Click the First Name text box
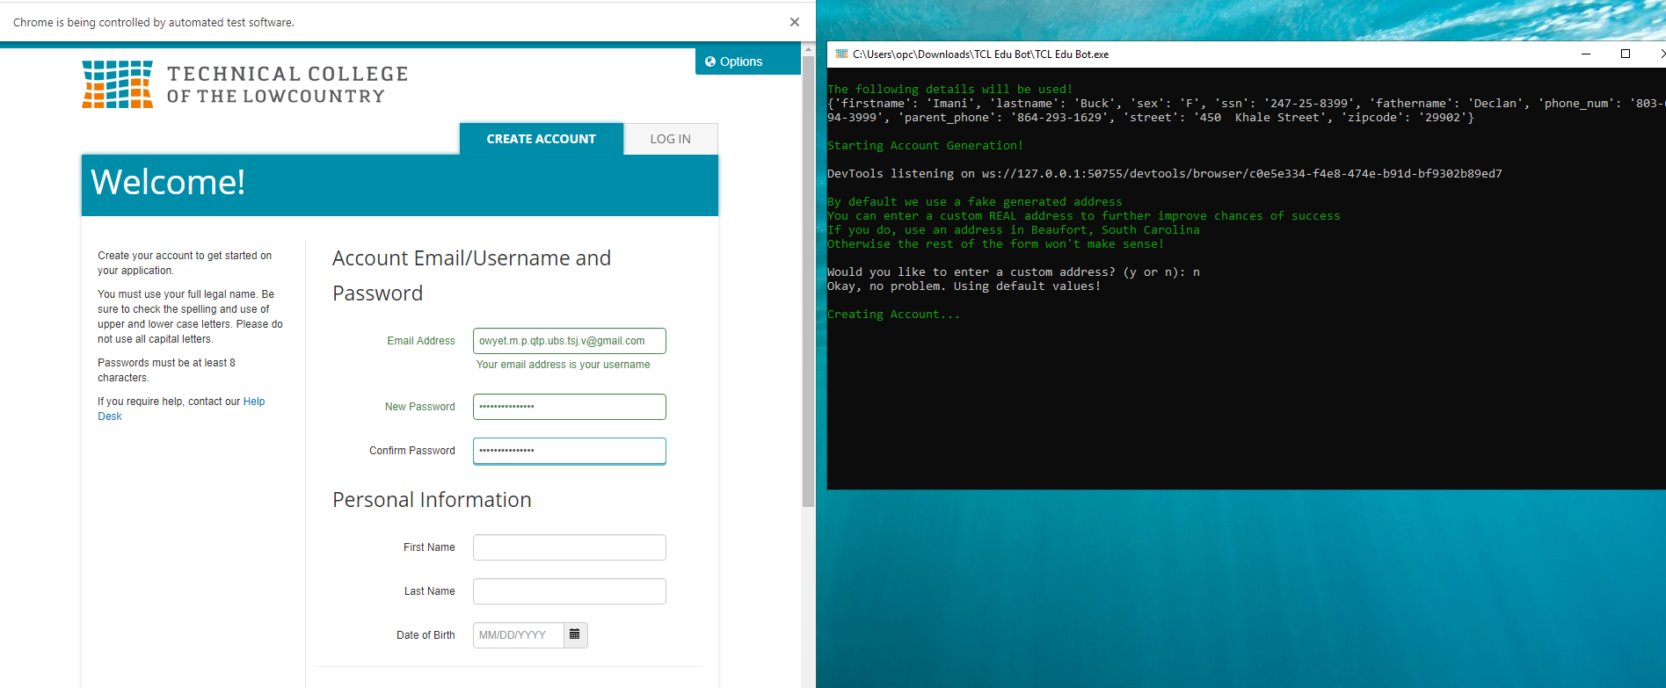The width and height of the screenshot is (1666, 688). pos(569,547)
